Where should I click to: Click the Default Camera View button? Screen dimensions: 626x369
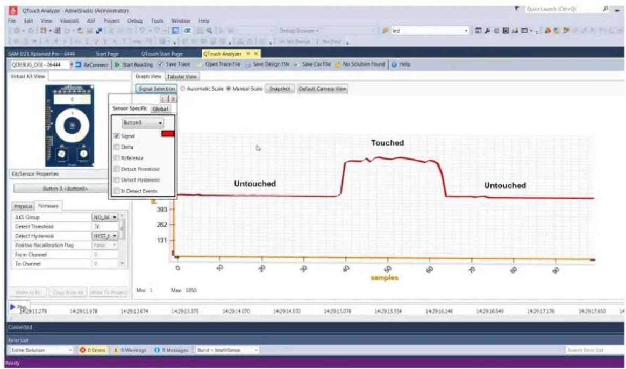tap(323, 89)
